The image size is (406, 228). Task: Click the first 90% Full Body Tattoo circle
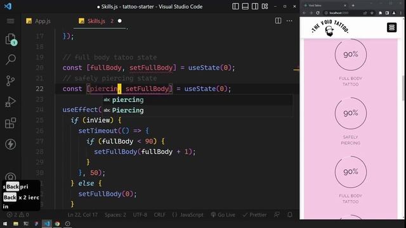click(x=351, y=54)
